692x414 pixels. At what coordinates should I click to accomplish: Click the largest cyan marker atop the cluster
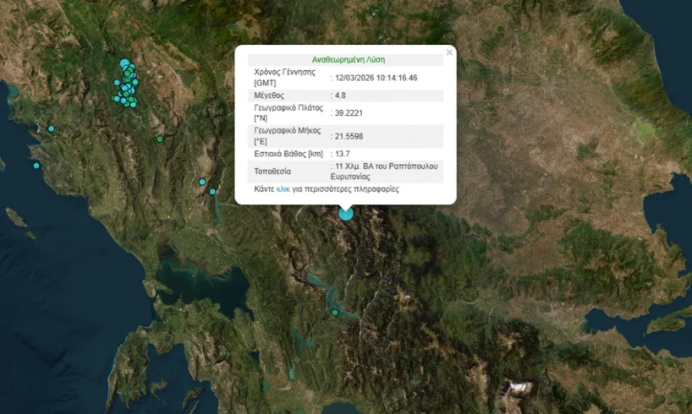125,63
